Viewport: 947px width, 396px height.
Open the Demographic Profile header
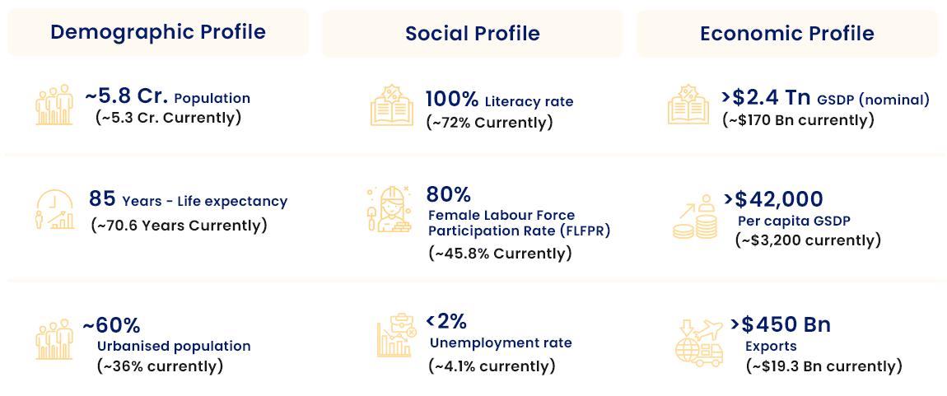point(158,31)
